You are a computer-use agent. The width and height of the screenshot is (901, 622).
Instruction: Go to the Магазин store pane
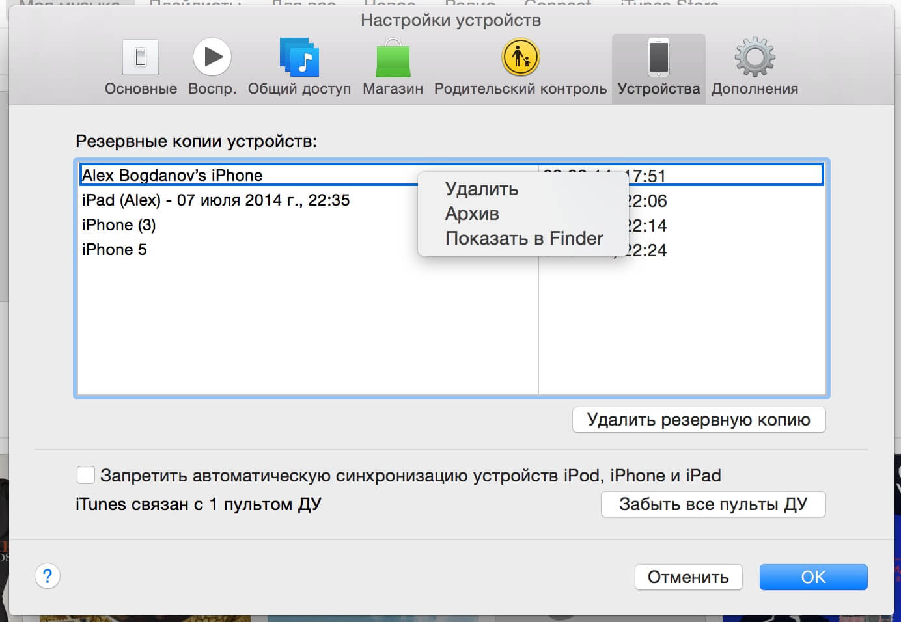(x=393, y=68)
